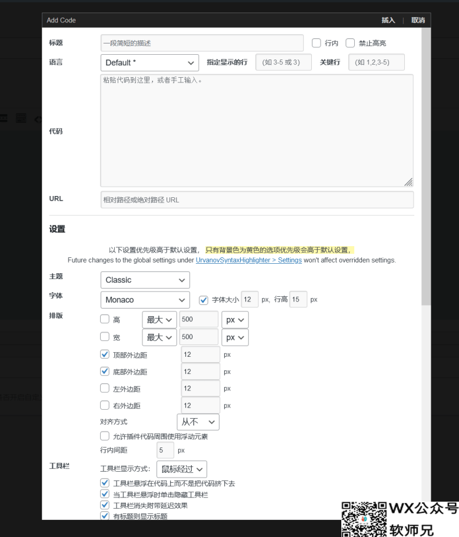Image resolution: width=459 pixels, height=537 pixels.
Task: Click the 行高 value field
Action: pos(298,300)
